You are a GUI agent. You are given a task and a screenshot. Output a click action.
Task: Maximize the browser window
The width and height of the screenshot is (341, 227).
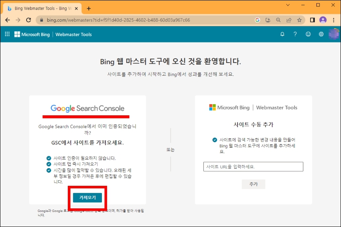pos(318,5)
